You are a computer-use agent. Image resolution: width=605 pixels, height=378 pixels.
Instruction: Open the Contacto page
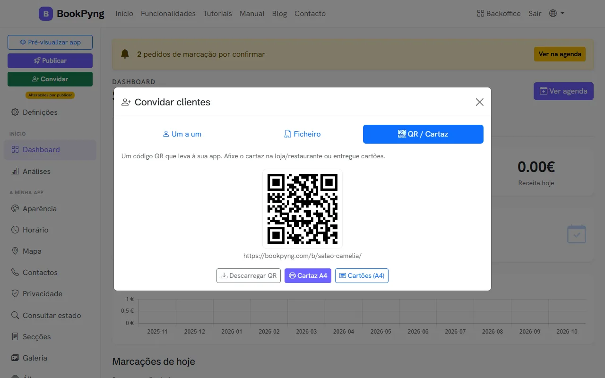(x=310, y=13)
